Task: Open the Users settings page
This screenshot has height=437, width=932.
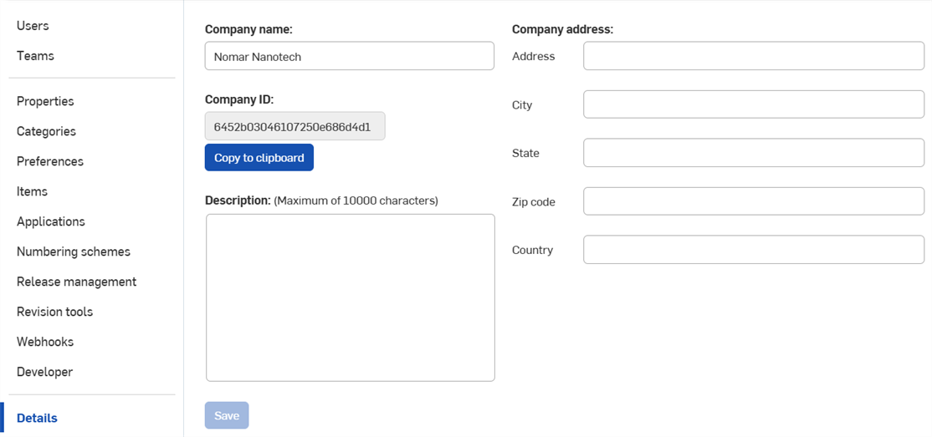Action: pos(33,26)
